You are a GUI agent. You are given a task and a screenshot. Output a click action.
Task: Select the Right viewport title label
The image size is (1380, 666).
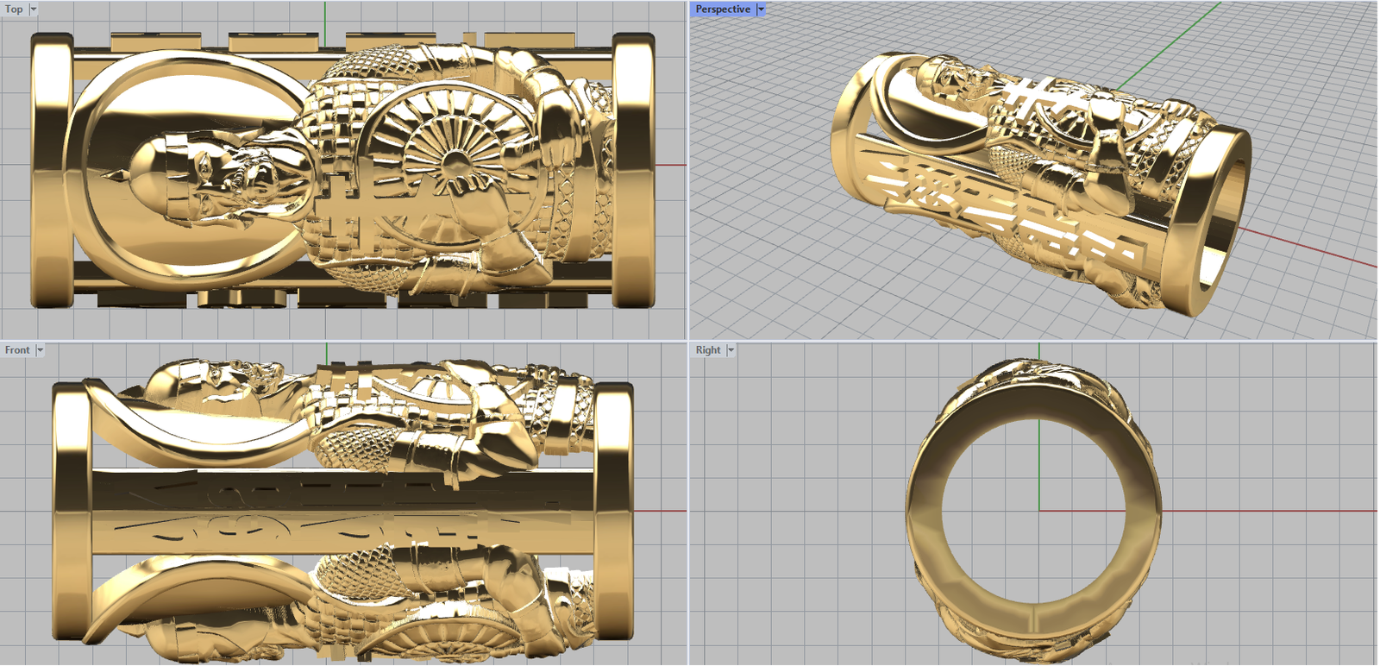[x=708, y=350]
